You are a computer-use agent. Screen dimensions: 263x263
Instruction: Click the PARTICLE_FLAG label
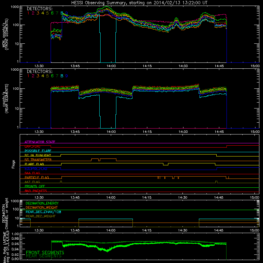pyautogui.click(x=37, y=177)
